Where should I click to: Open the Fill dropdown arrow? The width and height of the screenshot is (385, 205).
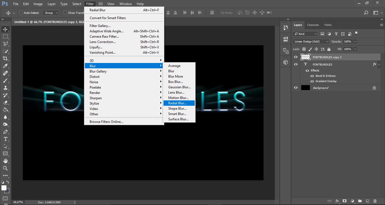coord(355,49)
